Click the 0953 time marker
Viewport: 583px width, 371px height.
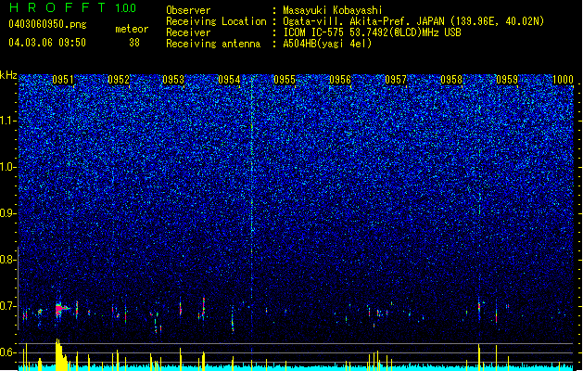pos(173,80)
